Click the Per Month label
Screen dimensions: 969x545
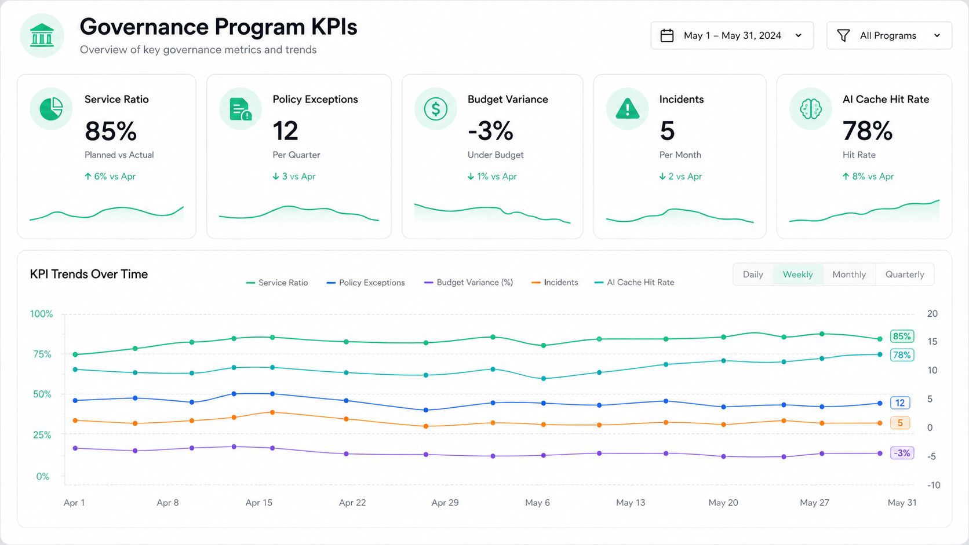(x=680, y=155)
